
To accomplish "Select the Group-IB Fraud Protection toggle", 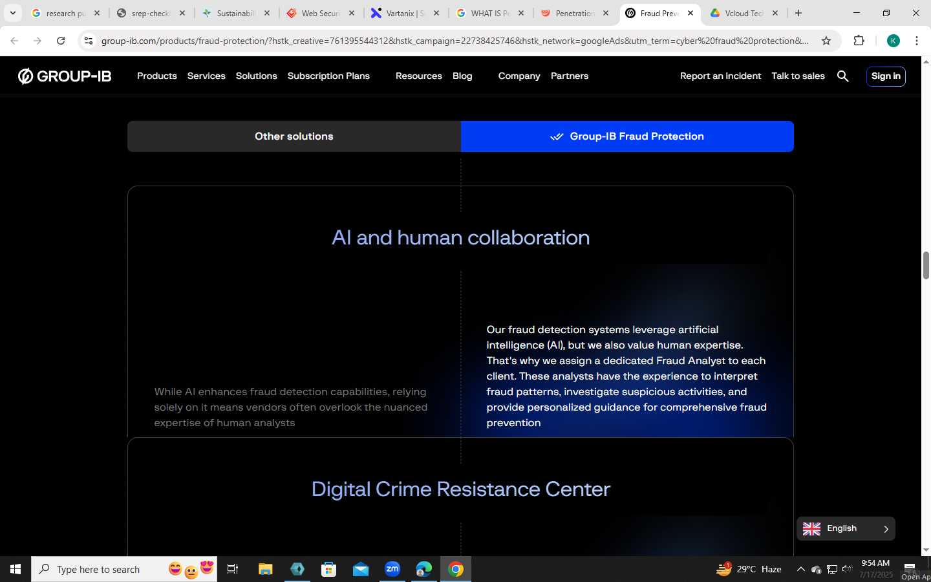I will click(627, 136).
